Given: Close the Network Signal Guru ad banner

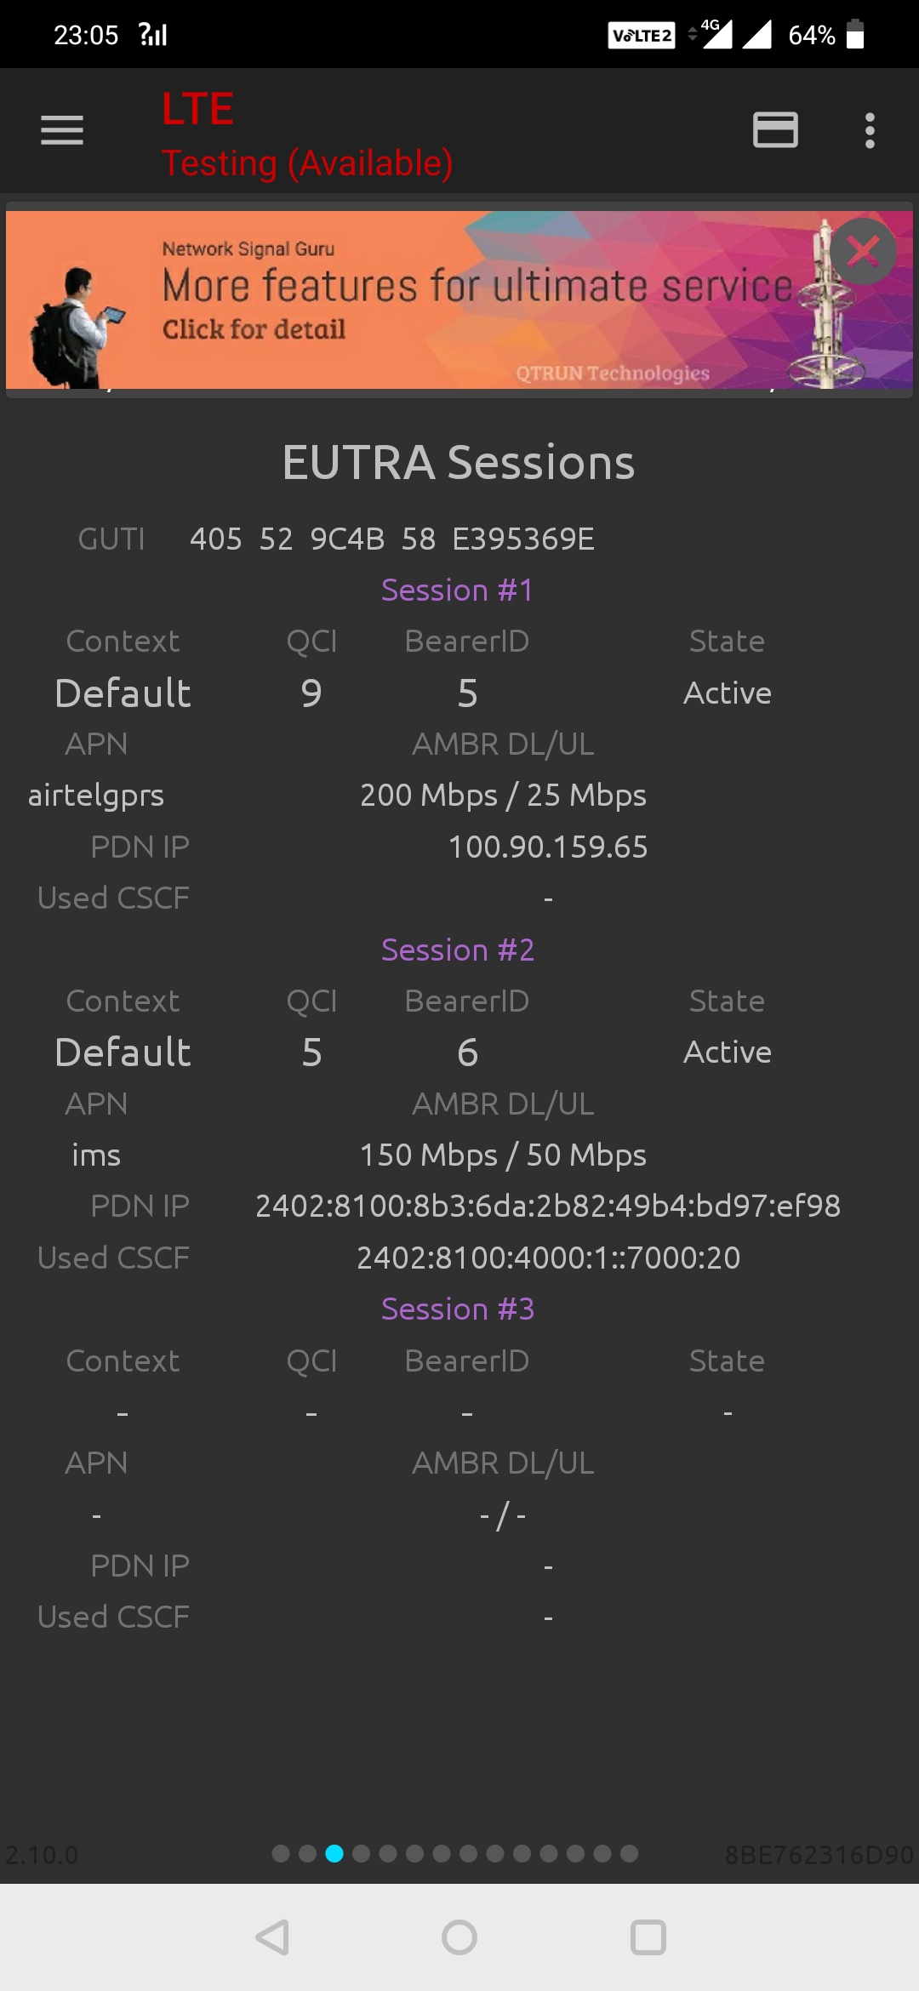Looking at the screenshot, I should coord(863,251).
